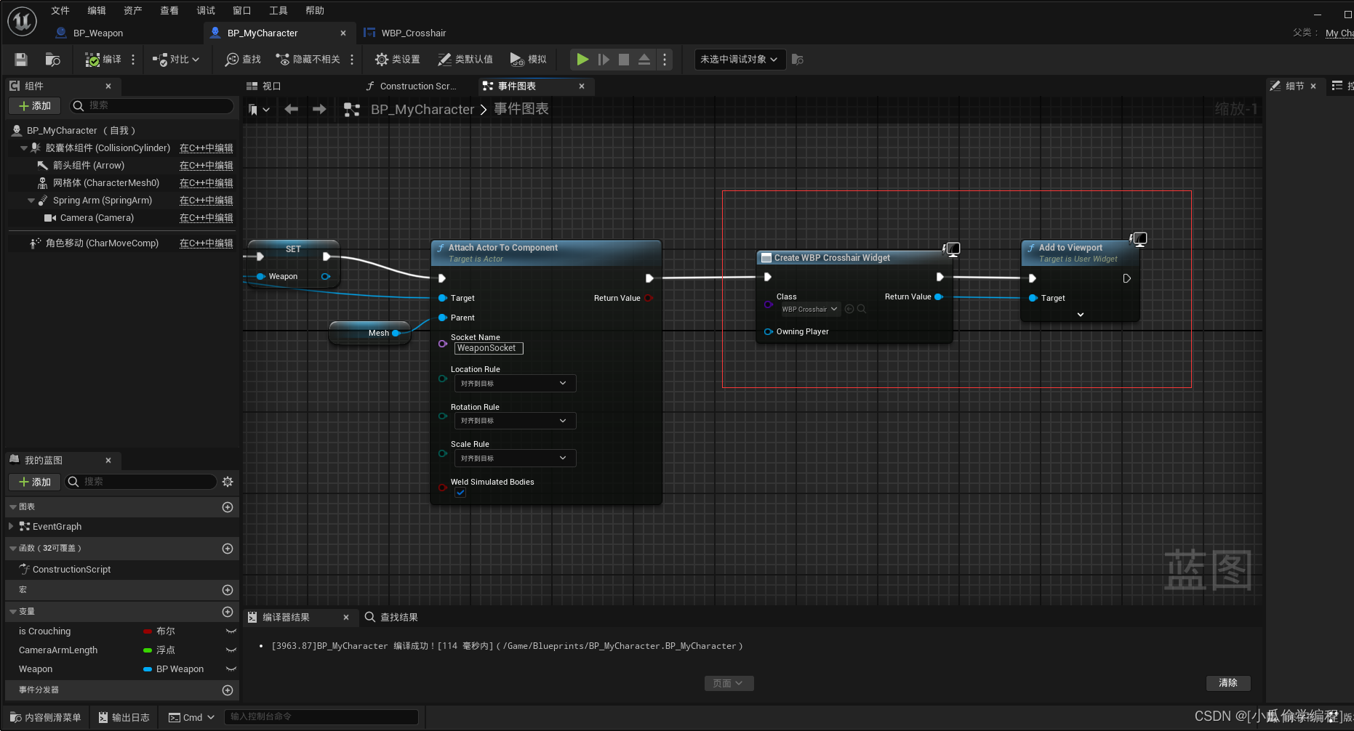Click the green 浮点 type swatch of CameraArmLength
The image size is (1354, 731).
tap(148, 650)
